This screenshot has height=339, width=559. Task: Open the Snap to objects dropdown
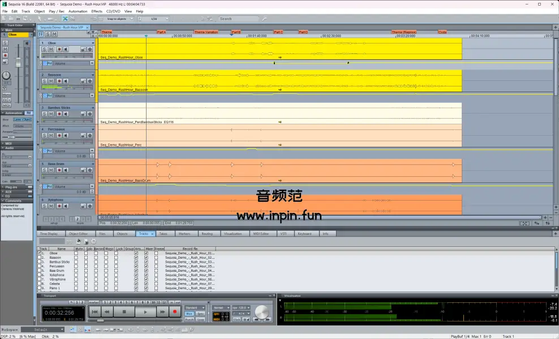pyautogui.click(x=131, y=19)
